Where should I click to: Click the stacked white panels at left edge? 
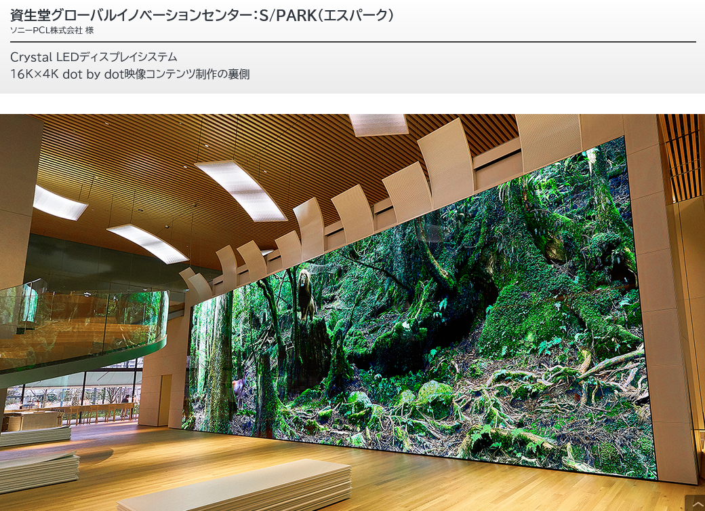click(x=37, y=468)
